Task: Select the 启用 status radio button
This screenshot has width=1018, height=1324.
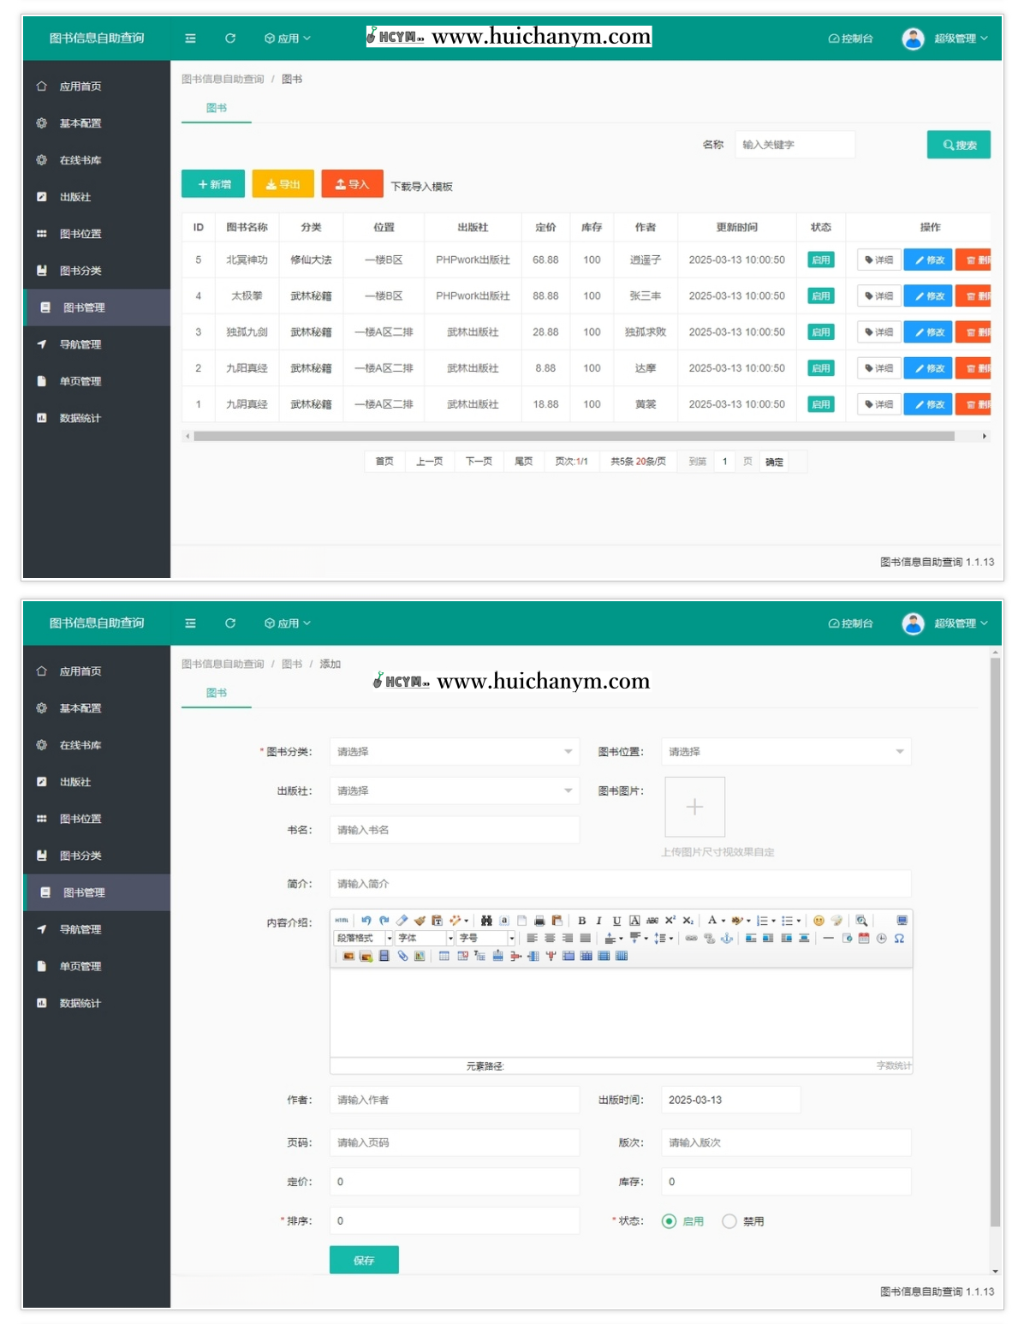Action: click(x=670, y=1221)
